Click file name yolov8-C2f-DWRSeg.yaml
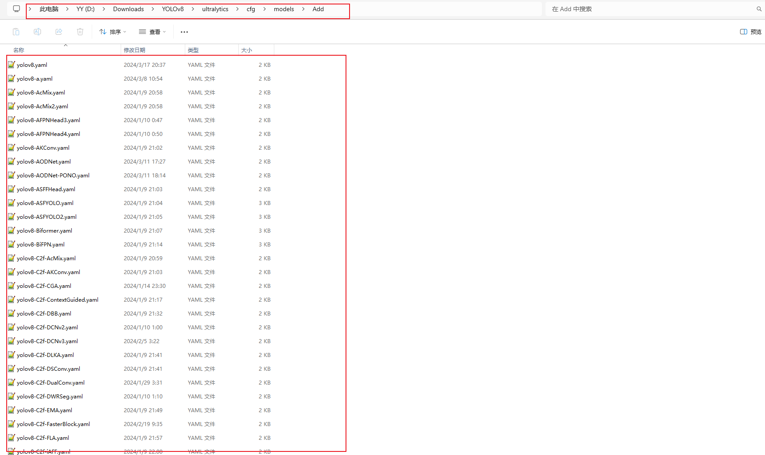 (x=50, y=396)
